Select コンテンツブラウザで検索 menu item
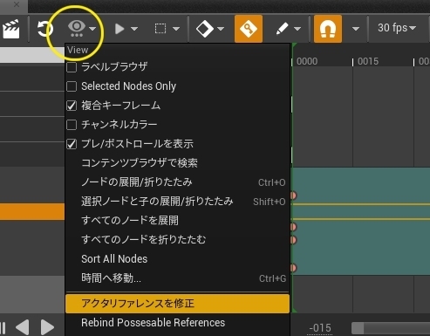The image size is (430, 336). click(177, 163)
